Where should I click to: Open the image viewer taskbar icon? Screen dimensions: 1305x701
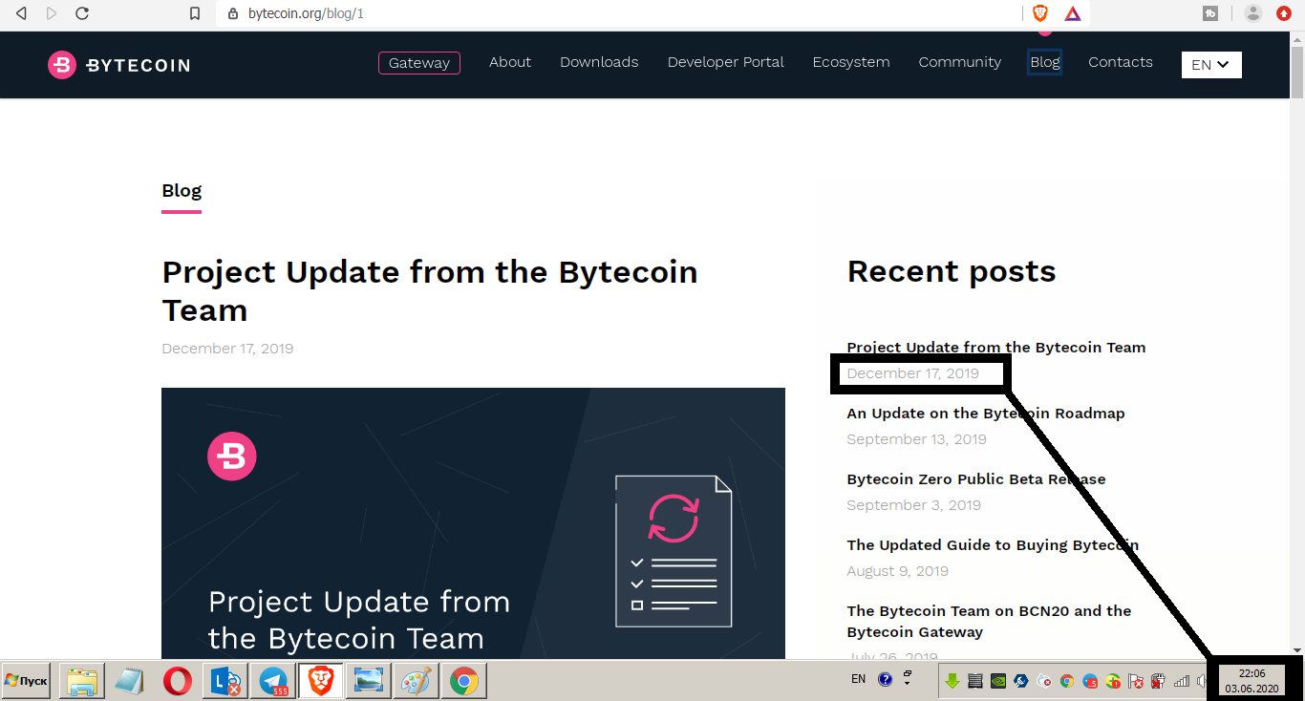coord(369,681)
